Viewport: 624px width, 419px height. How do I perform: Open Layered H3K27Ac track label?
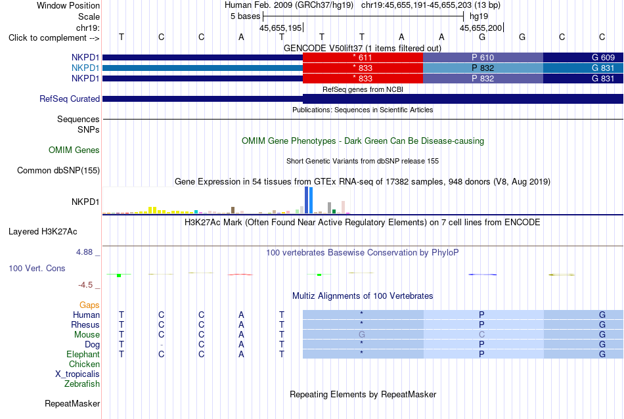point(43,232)
